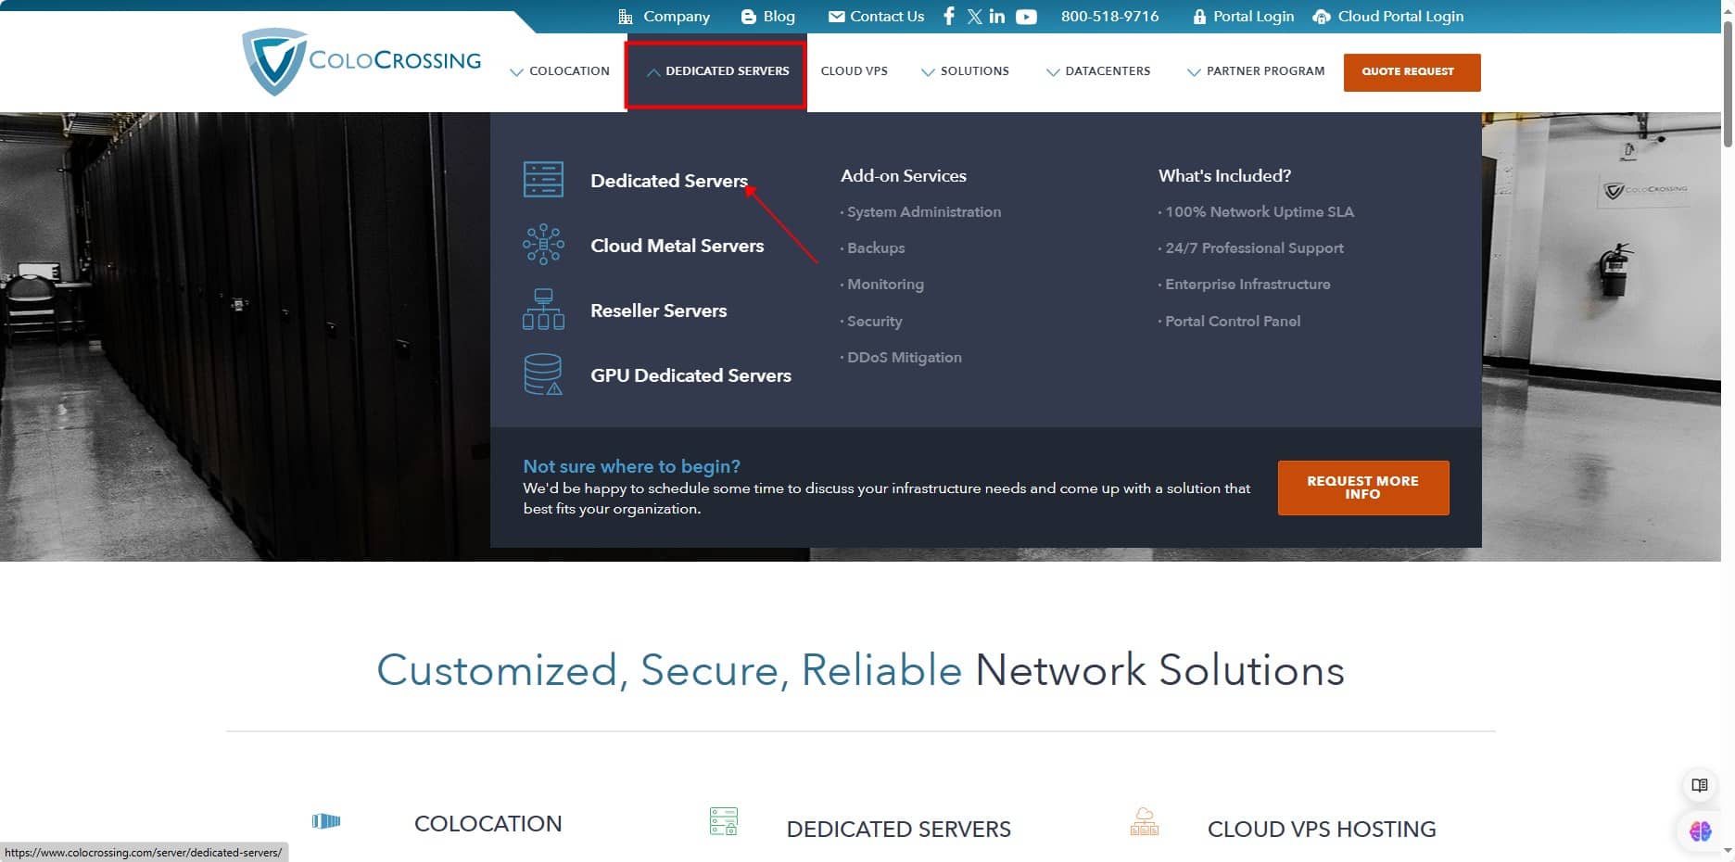Open the Facebook social icon
Viewport: 1735px width, 862px height.
[x=948, y=16]
